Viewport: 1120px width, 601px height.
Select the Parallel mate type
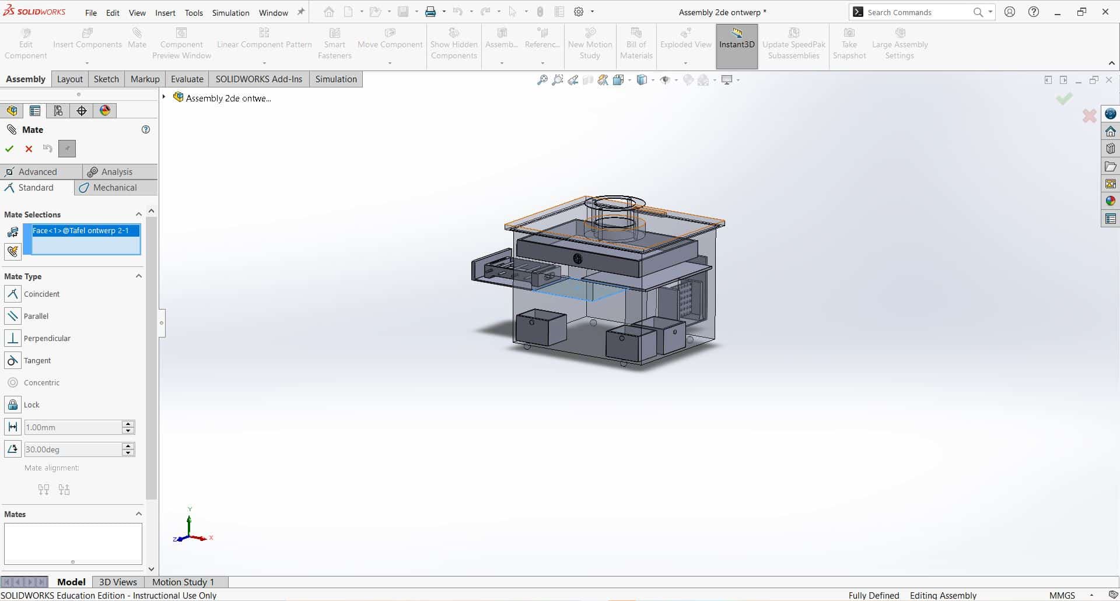(x=13, y=316)
